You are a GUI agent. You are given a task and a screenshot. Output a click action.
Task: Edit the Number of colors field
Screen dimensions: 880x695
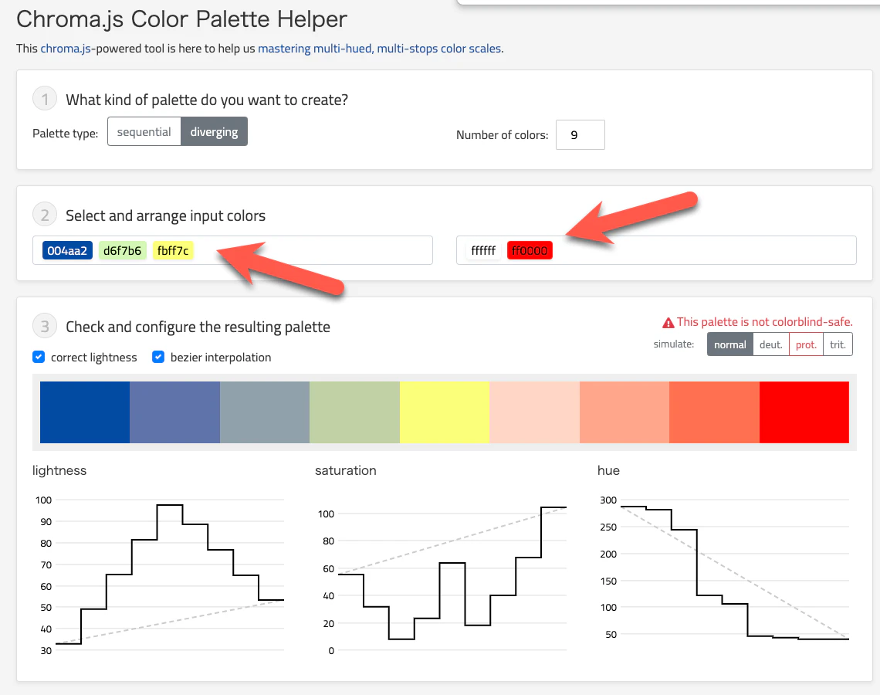pos(580,134)
